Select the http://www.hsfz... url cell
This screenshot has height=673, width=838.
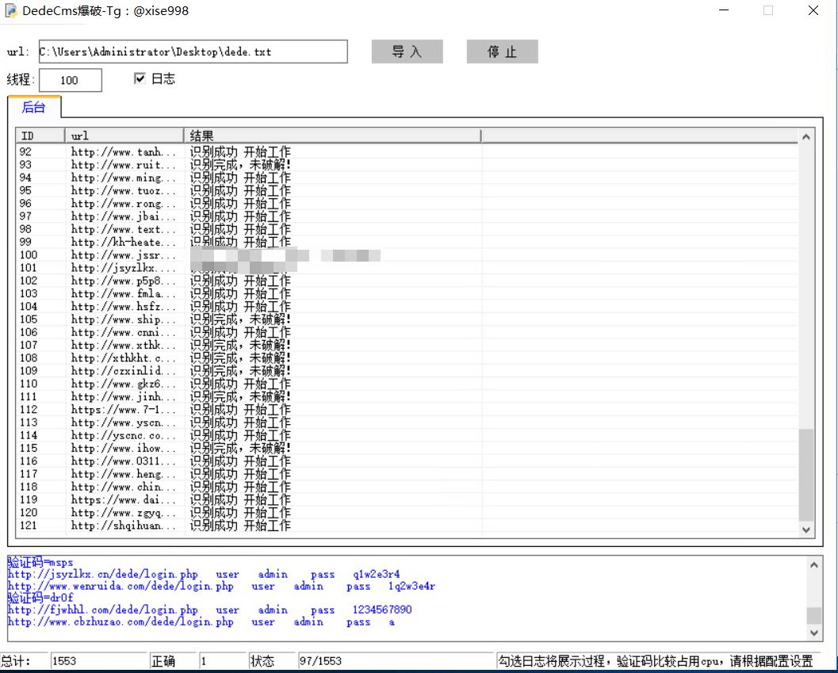(x=124, y=306)
